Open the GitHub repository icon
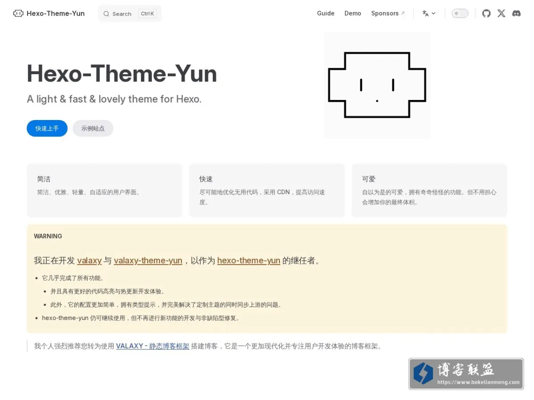 [486, 13]
